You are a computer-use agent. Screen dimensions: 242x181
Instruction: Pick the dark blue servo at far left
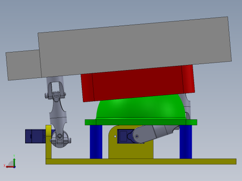(35, 136)
